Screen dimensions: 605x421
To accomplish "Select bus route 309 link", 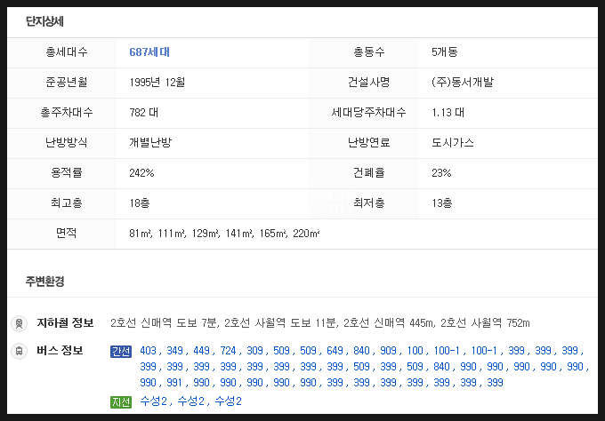I will (254, 351).
